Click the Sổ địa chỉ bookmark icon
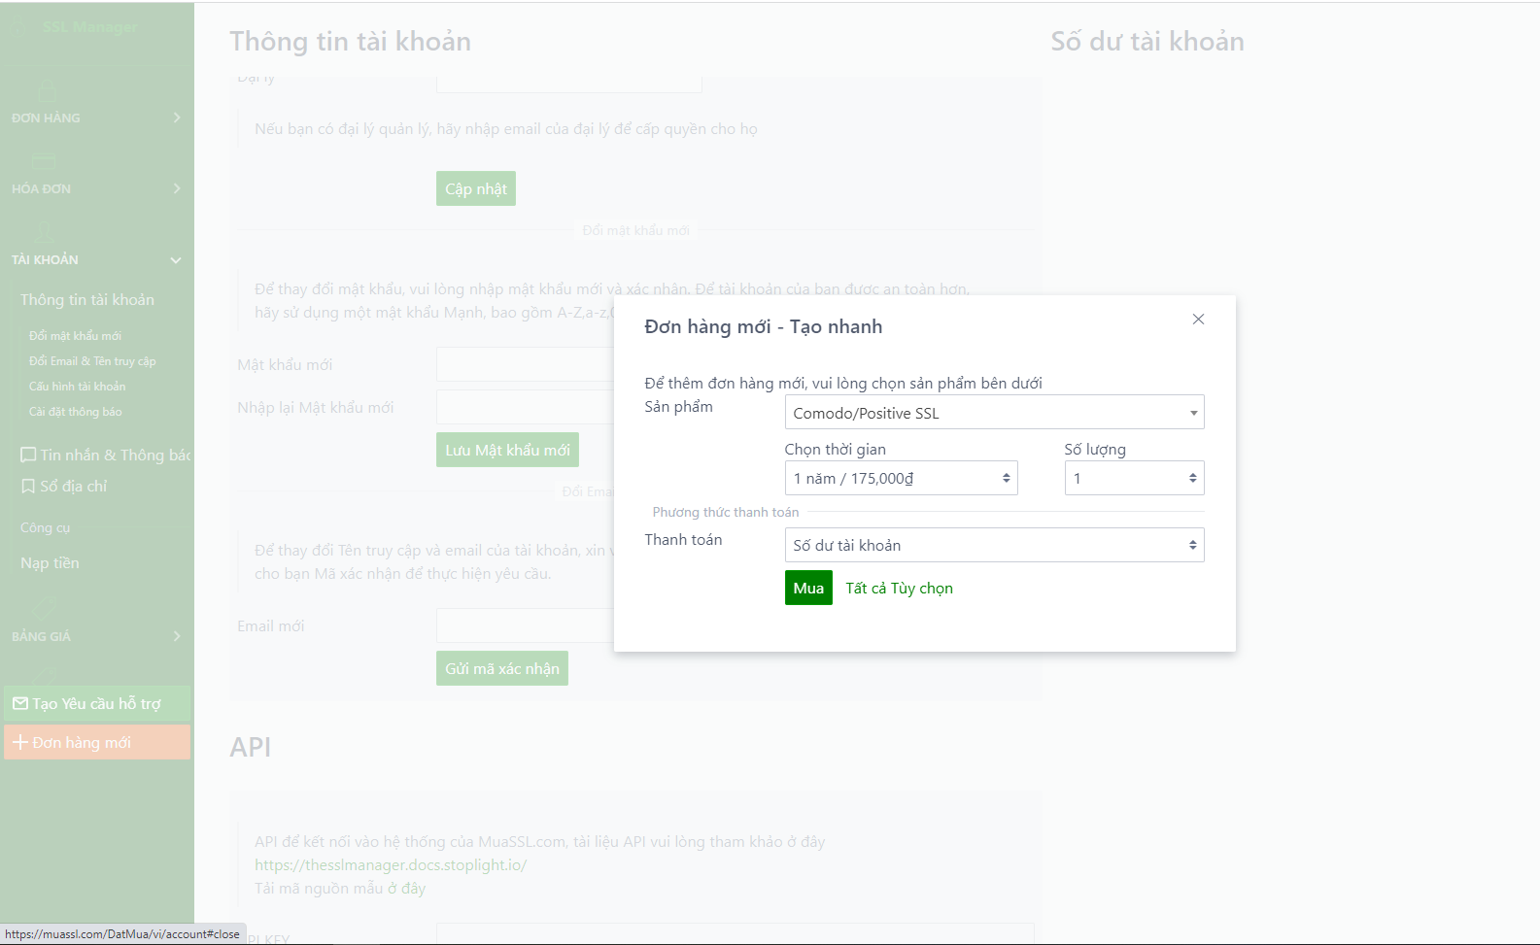This screenshot has height=945, width=1540. click(28, 486)
